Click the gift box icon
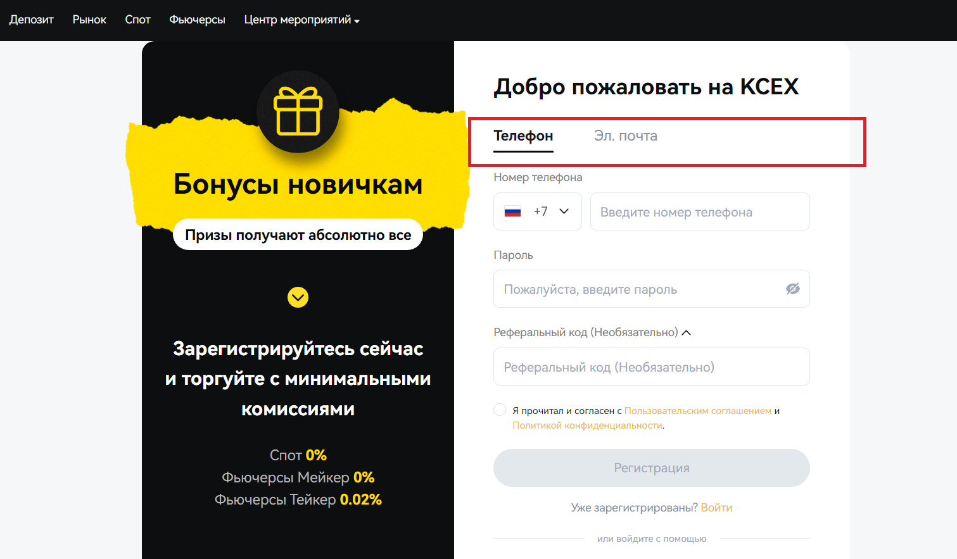This screenshot has width=957, height=559. (x=298, y=111)
